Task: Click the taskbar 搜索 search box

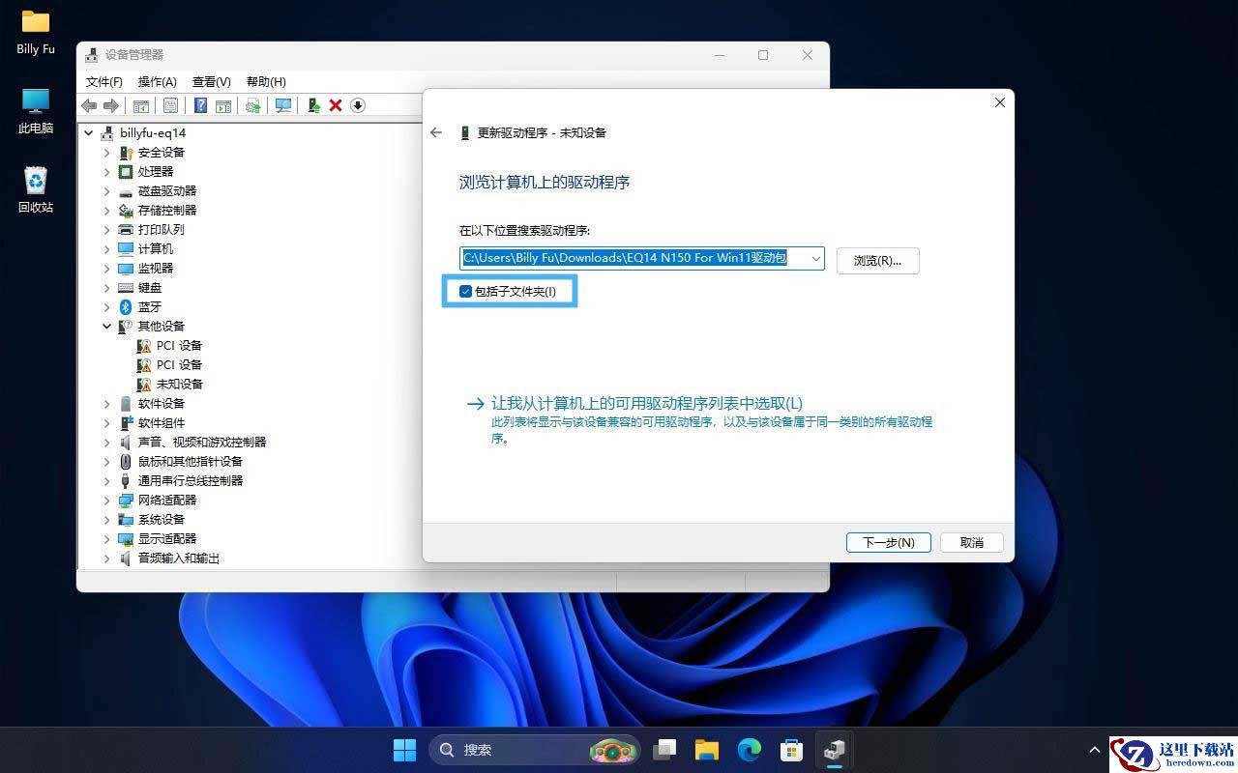Action: pos(534,750)
